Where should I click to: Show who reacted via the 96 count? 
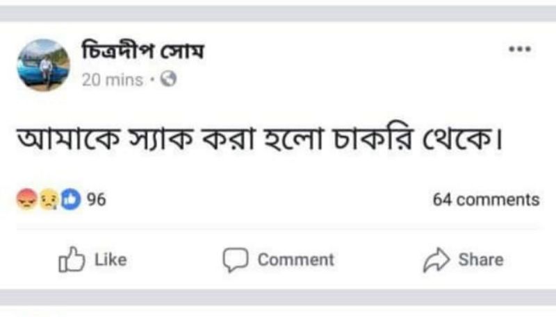click(x=97, y=200)
